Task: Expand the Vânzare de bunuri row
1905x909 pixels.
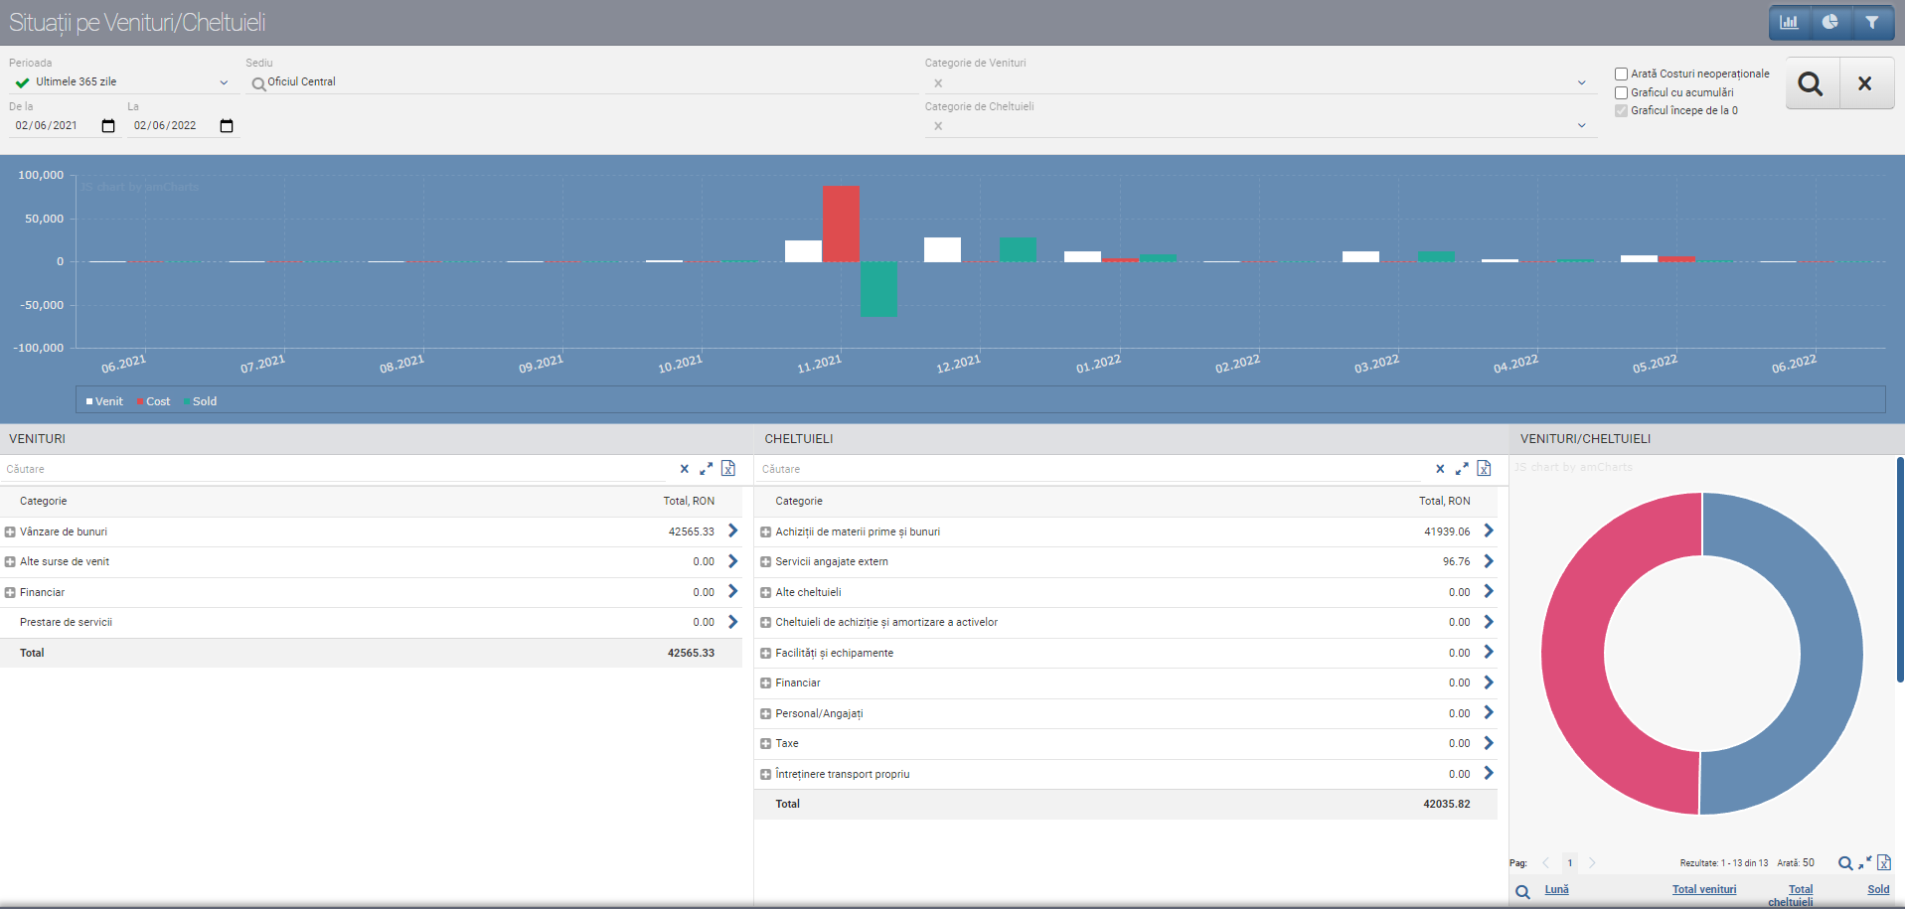Action: pyautogui.click(x=10, y=532)
